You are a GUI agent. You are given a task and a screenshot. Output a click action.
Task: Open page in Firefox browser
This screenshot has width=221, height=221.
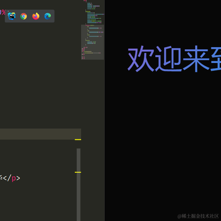click(36, 16)
